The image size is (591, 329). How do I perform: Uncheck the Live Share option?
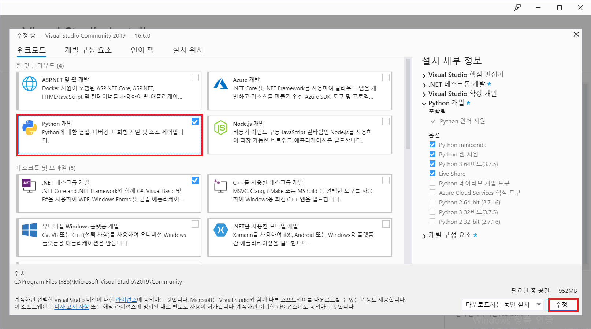point(432,173)
